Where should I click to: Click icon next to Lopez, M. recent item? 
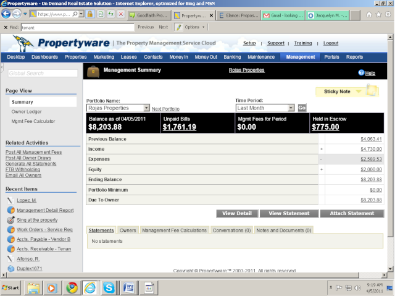tap(10, 200)
